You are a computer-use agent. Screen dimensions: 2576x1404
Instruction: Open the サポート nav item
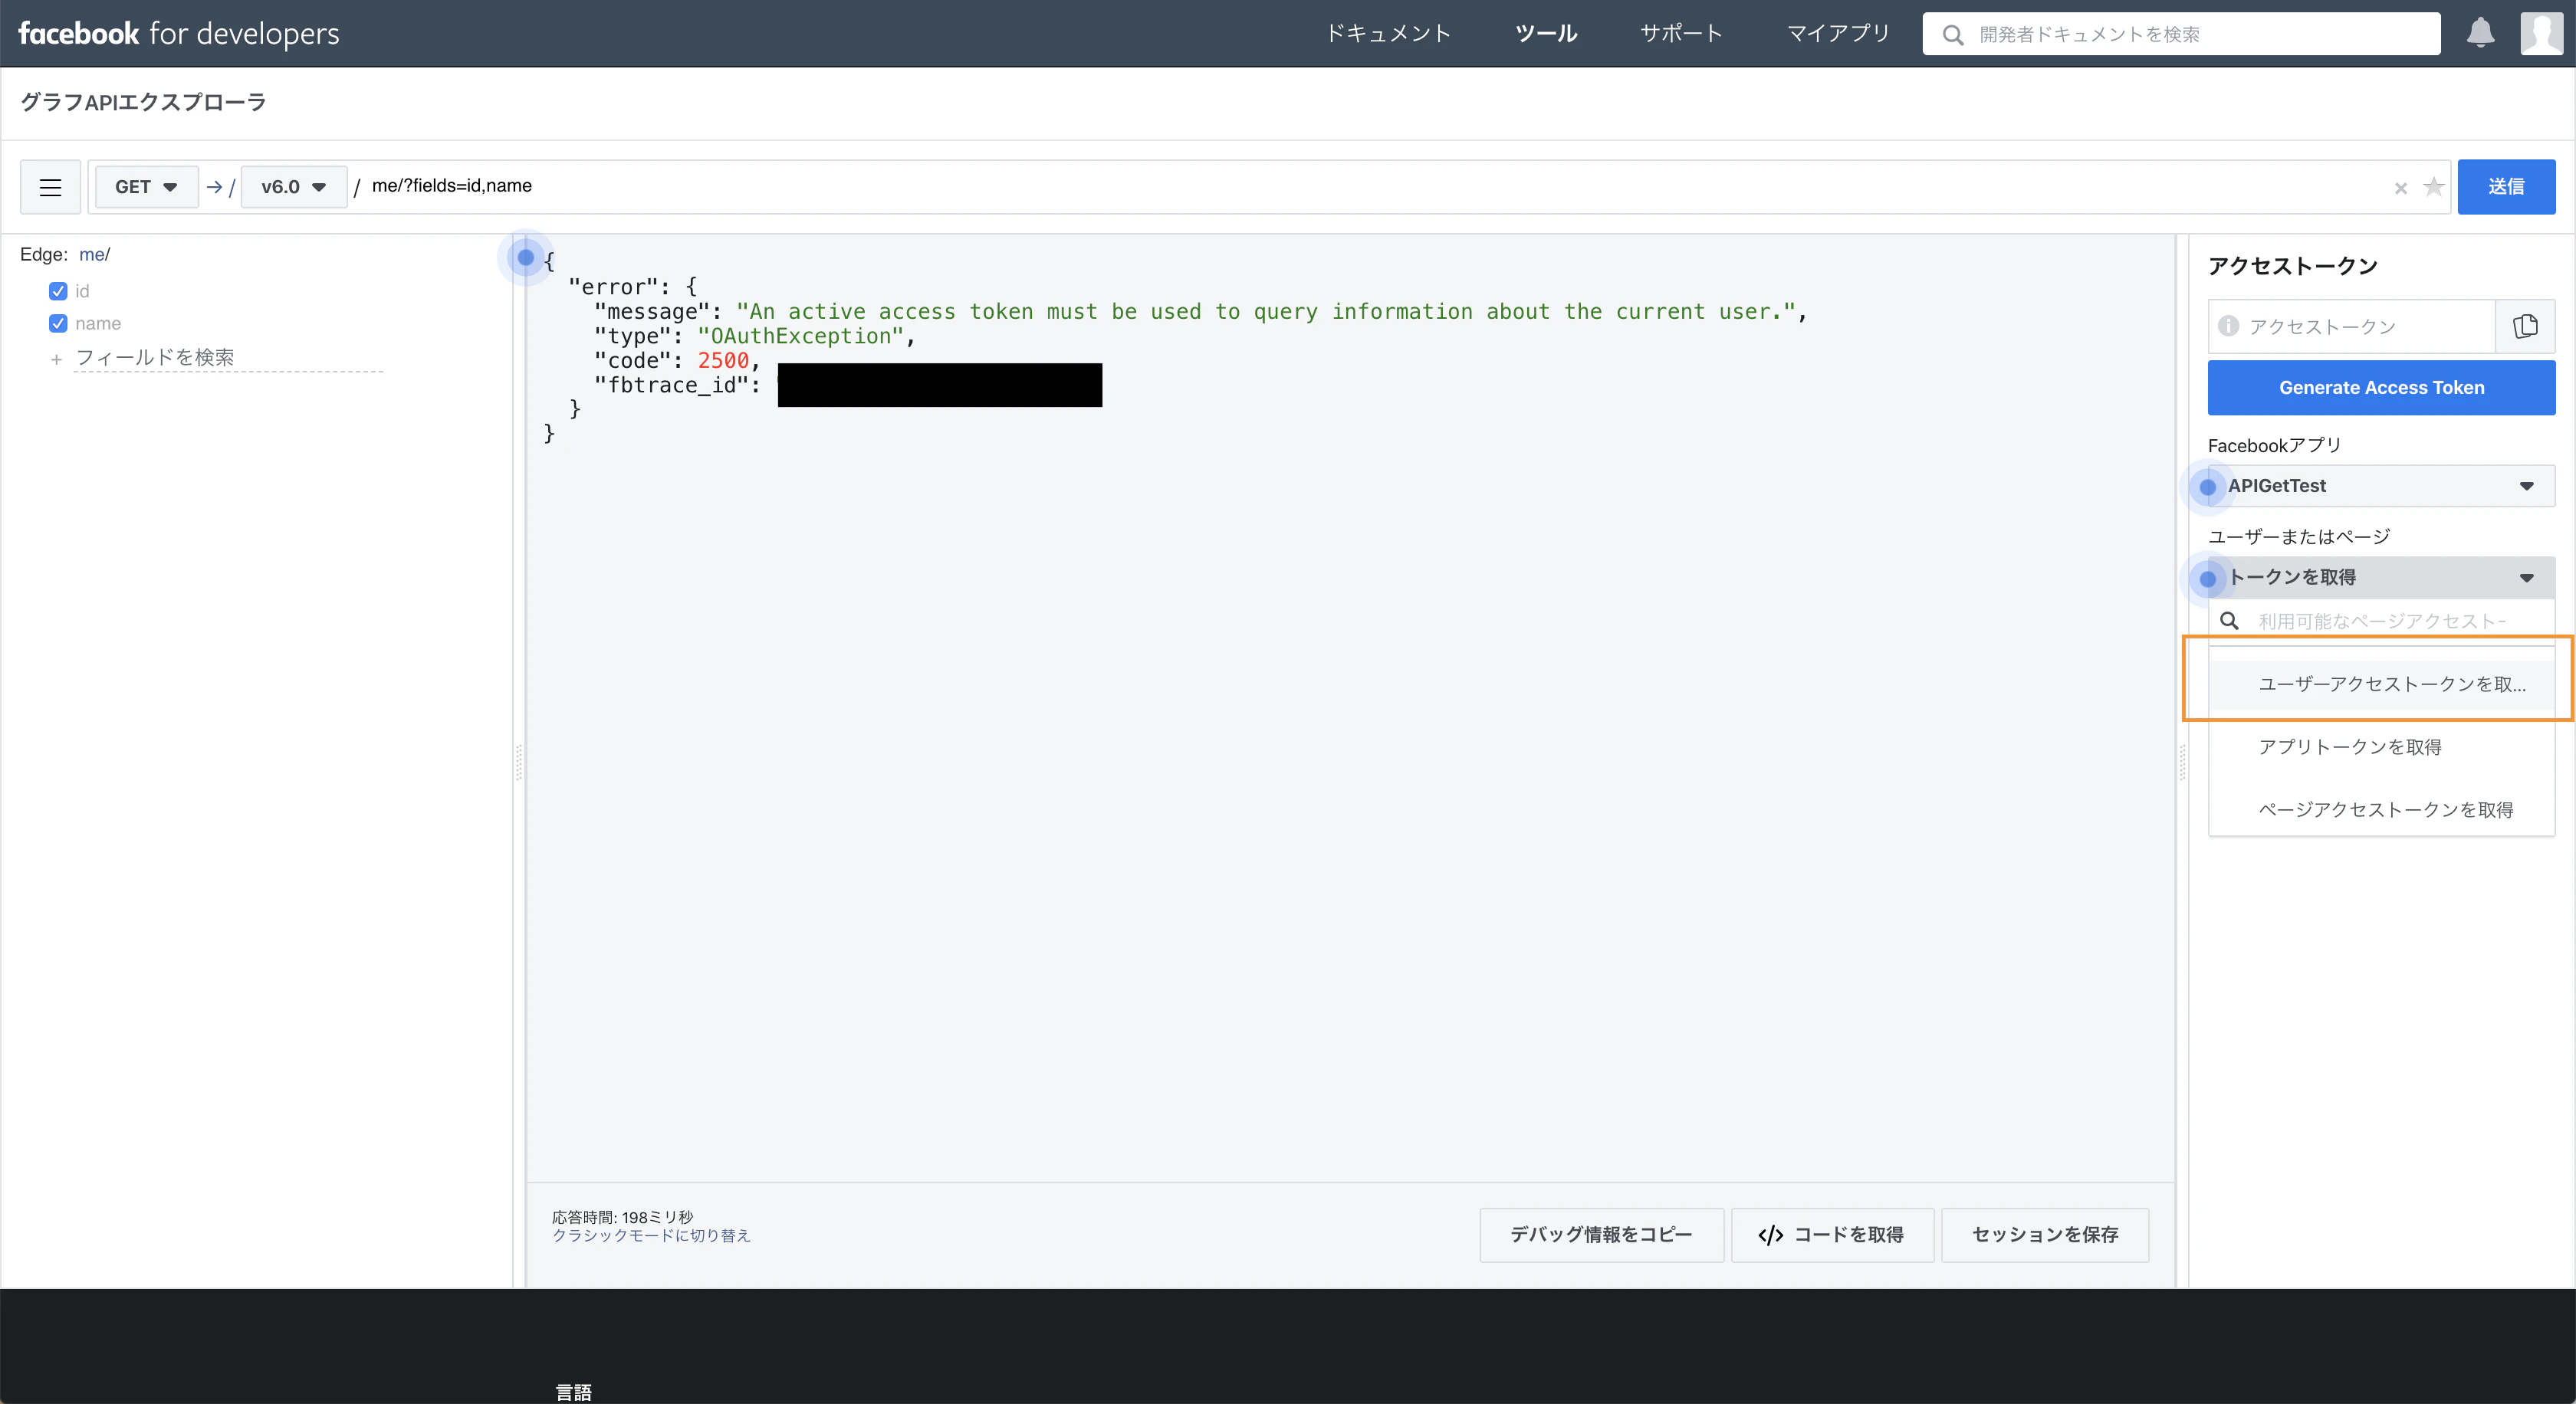(1681, 34)
